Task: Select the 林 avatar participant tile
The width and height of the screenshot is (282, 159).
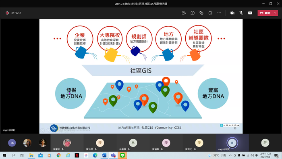Action: (133, 143)
